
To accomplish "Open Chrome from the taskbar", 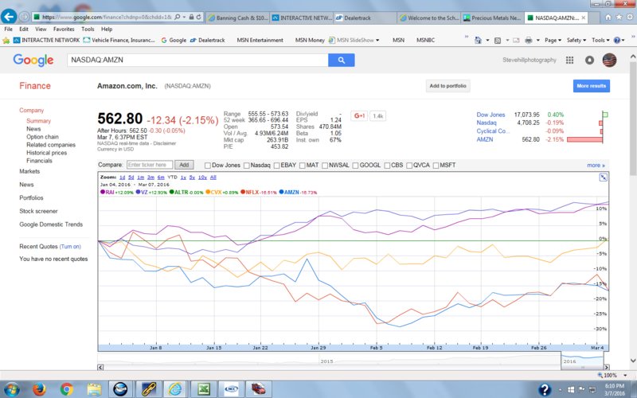I will click(67, 389).
